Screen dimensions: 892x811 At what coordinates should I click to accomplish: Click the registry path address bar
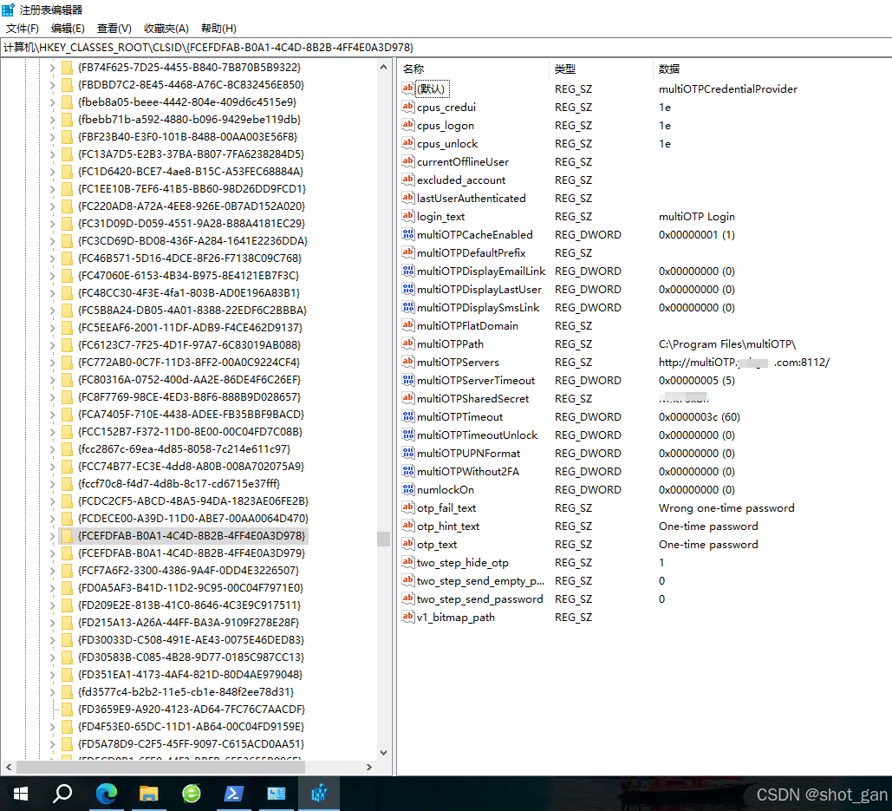[446, 47]
